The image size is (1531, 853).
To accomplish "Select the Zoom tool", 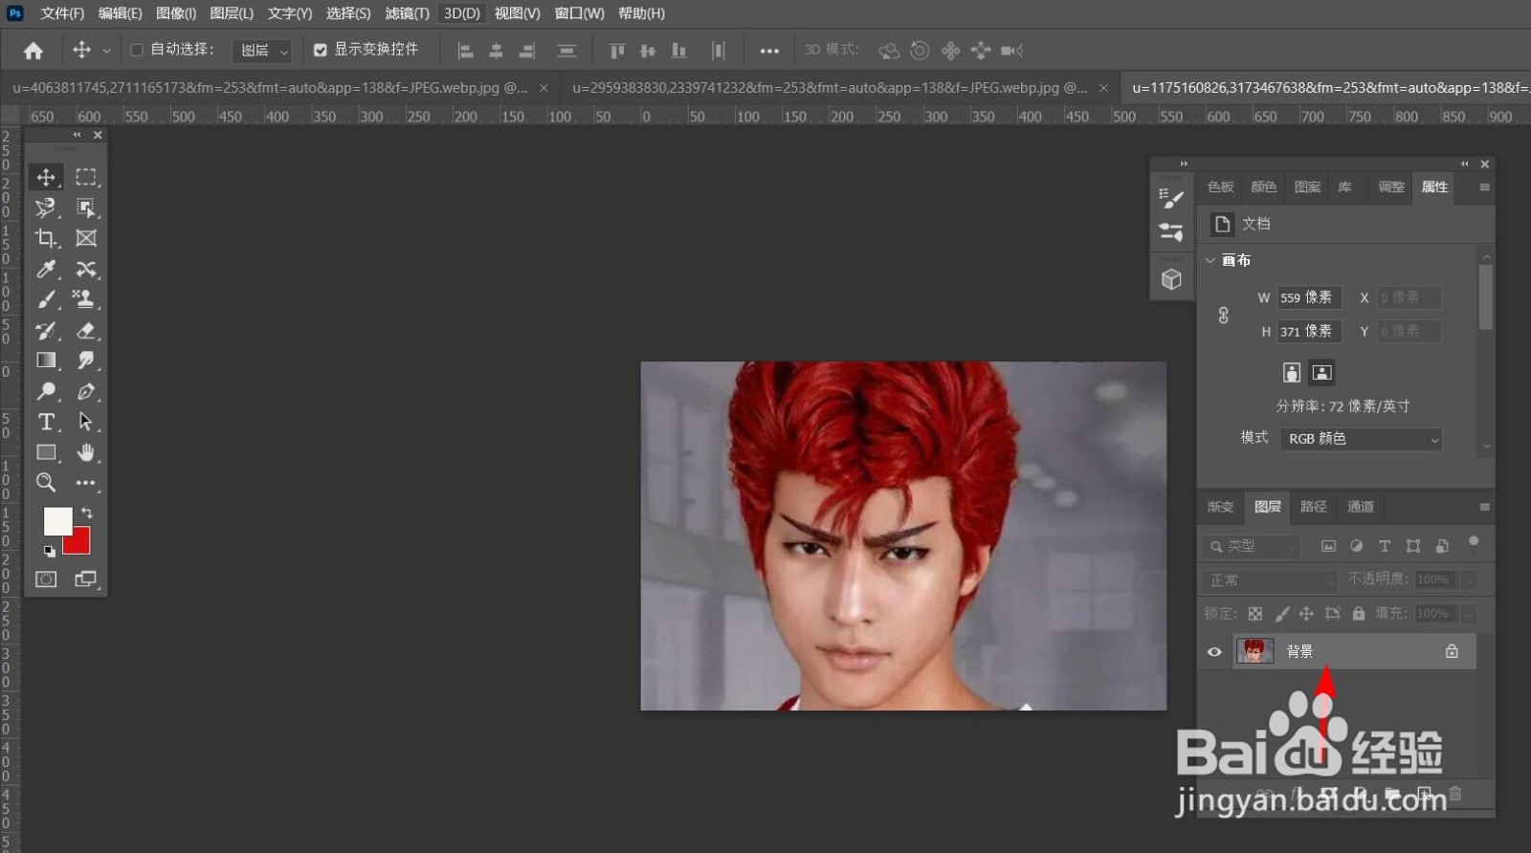I will pyautogui.click(x=45, y=483).
